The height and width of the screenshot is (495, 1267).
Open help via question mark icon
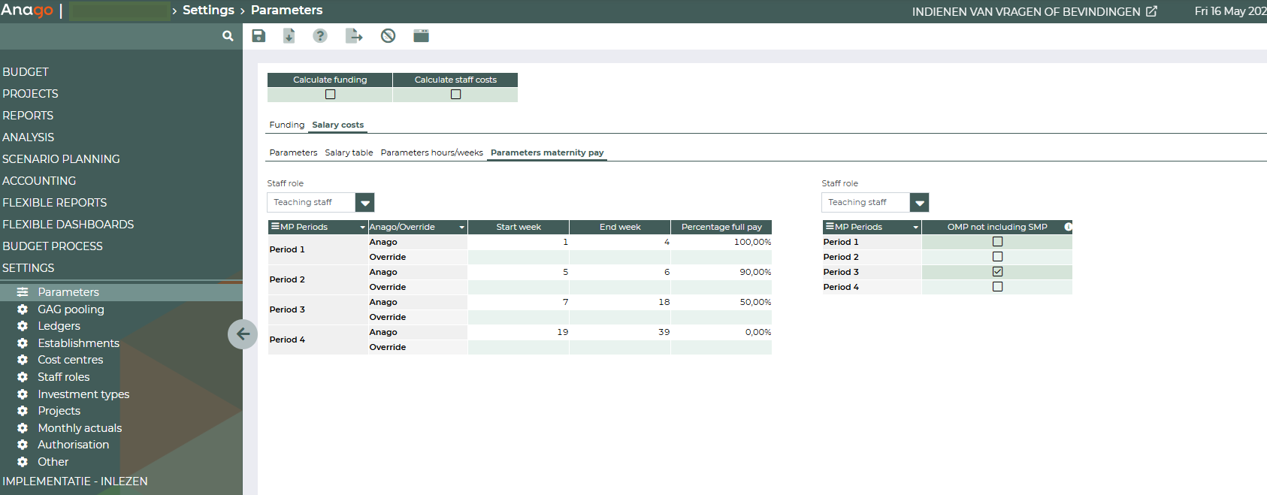[x=320, y=36]
